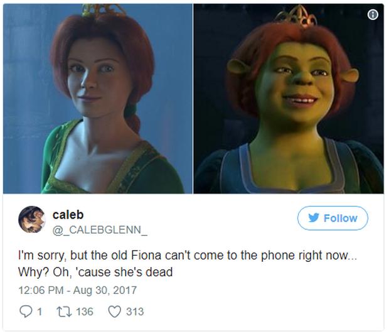Click the tweet line mentioning old Fiona

[188, 255]
